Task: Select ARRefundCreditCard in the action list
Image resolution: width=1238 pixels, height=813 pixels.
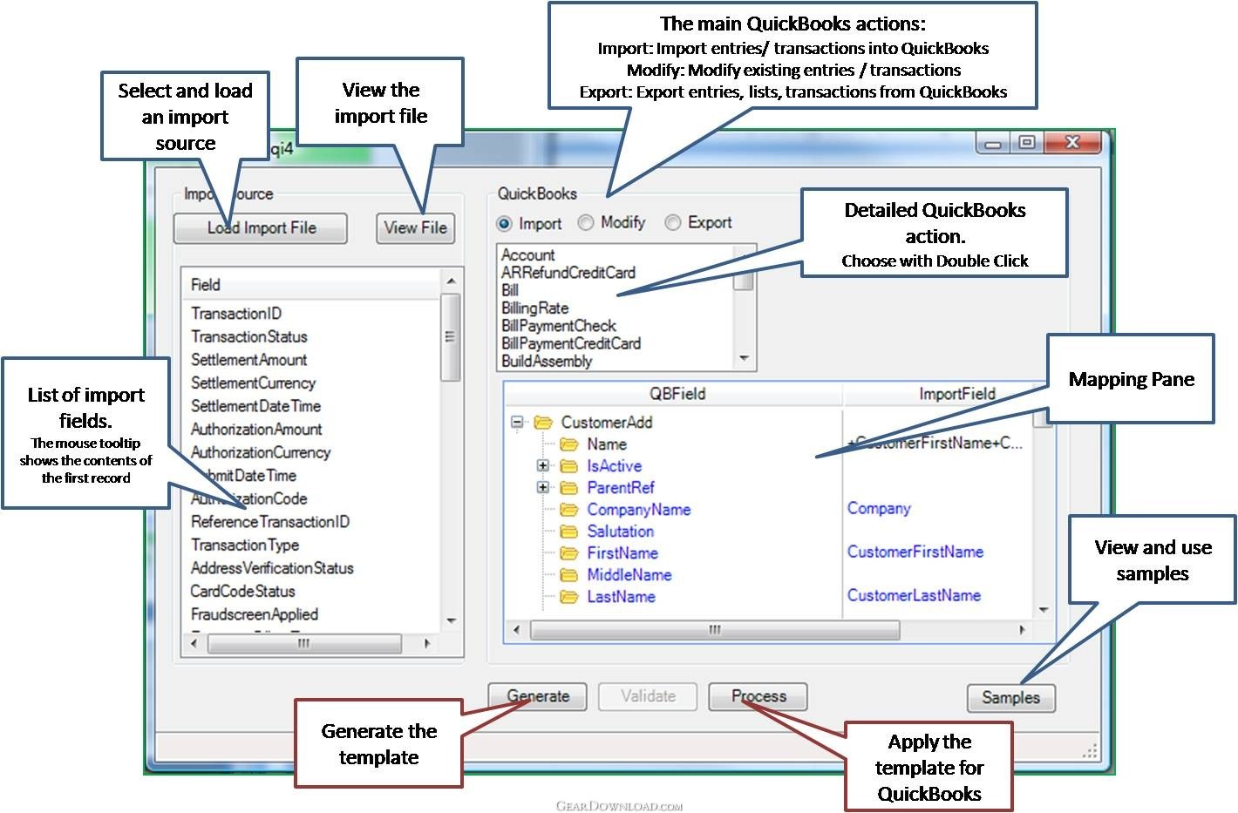Action: point(568,273)
